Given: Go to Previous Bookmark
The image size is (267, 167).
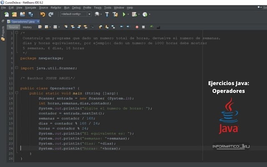Looking at the screenshot, I should [100, 27].
